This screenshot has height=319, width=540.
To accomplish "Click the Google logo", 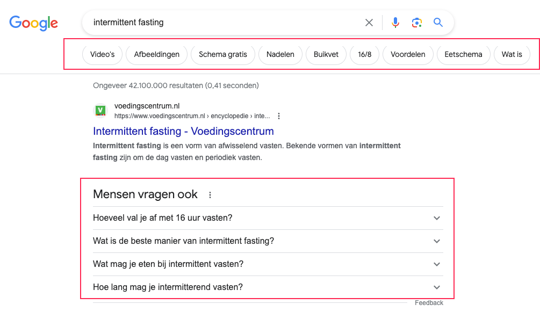I will pyautogui.click(x=33, y=23).
